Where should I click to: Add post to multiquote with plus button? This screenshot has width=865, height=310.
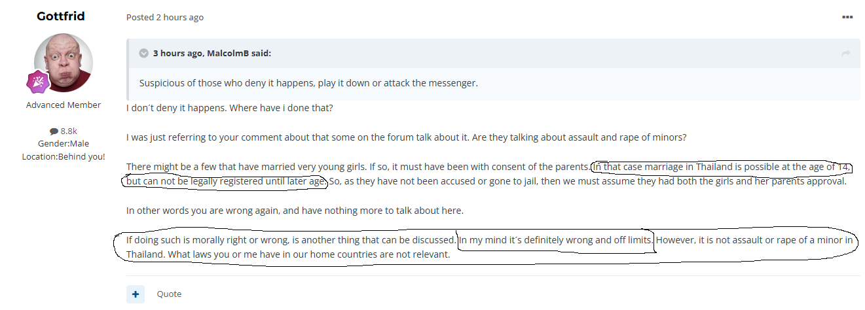135,294
